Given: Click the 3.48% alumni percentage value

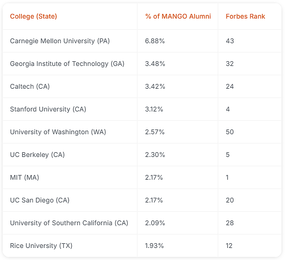Looking at the screenshot, I should [x=155, y=64].
